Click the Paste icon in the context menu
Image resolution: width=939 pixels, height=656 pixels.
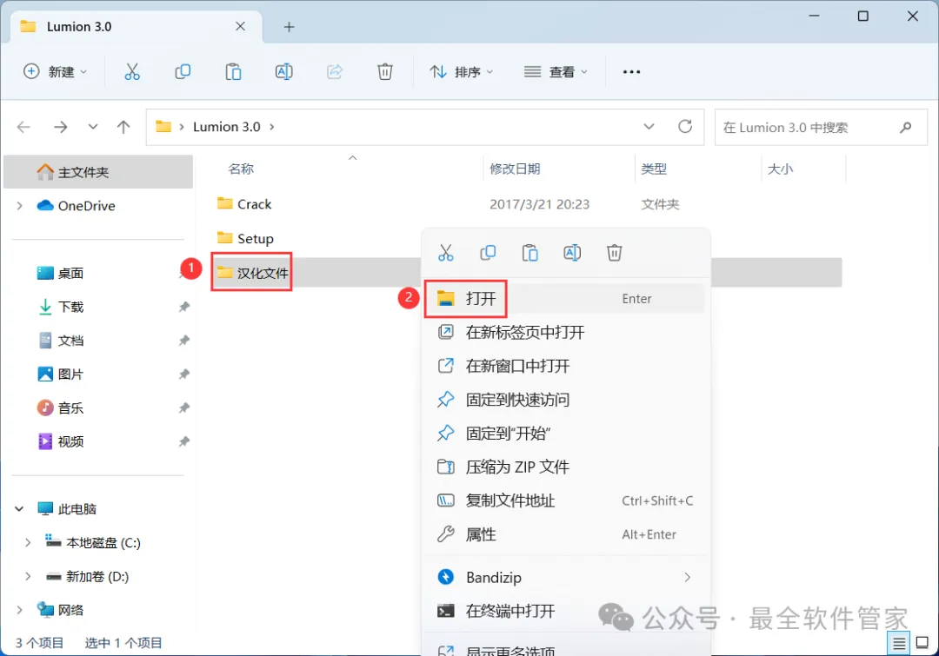[x=530, y=253]
